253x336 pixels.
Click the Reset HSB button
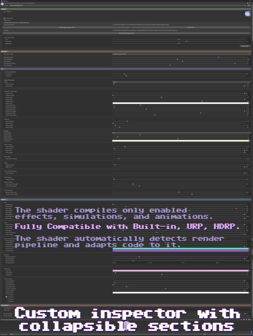245,46
